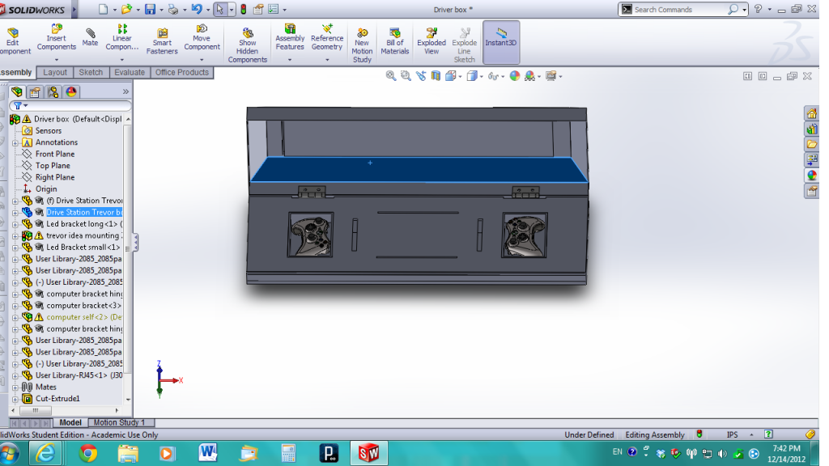Click the Zoom to Area icon

click(x=406, y=76)
